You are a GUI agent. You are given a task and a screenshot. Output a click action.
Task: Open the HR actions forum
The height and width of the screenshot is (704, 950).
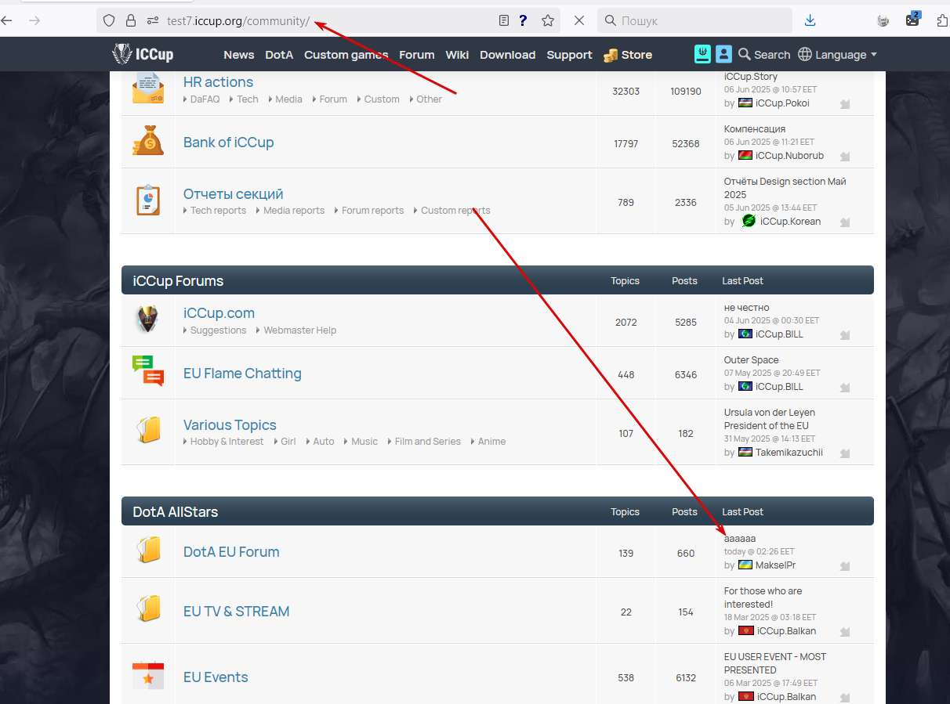(x=218, y=82)
